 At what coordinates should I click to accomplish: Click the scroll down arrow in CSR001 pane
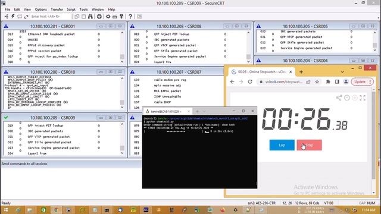coord(122,62)
